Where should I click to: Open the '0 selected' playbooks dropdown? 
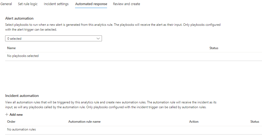click(51, 39)
